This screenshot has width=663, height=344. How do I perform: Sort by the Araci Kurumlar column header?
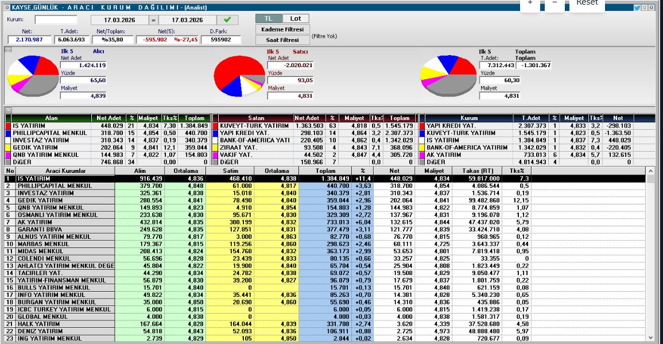coord(65,171)
